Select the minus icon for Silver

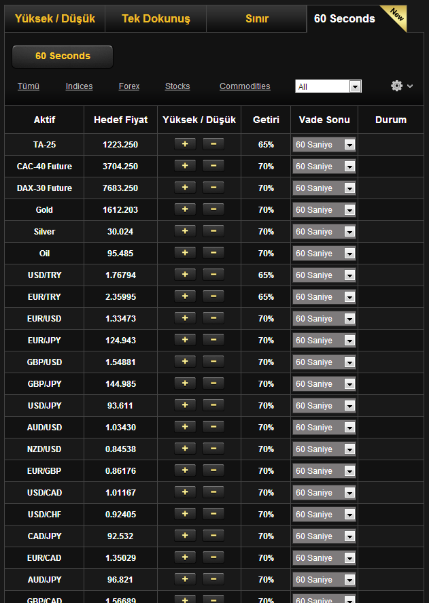213,231
